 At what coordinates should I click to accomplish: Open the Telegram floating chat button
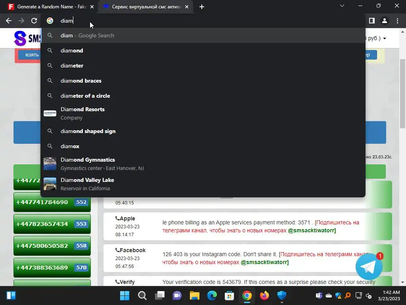369,266
